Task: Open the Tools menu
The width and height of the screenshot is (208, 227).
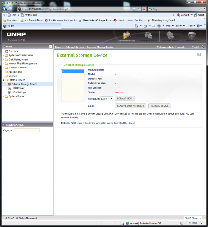Action: point(191,26)
